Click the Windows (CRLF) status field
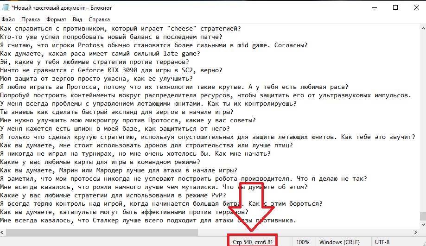The width and height of the screenshot is (426, 246). [339, 242]
